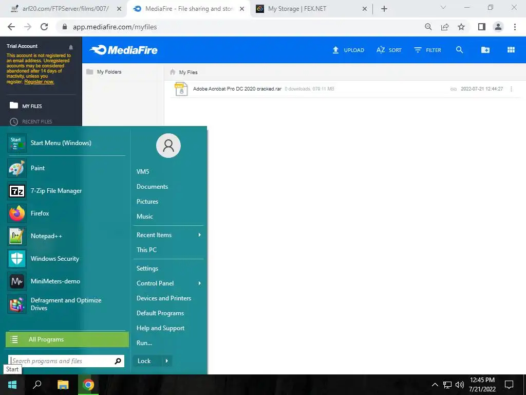Image resolution: width=526 pixels, height=395 pixels.
Task: Open File Explorer from taskbar
Action: [x=63, y=385]
